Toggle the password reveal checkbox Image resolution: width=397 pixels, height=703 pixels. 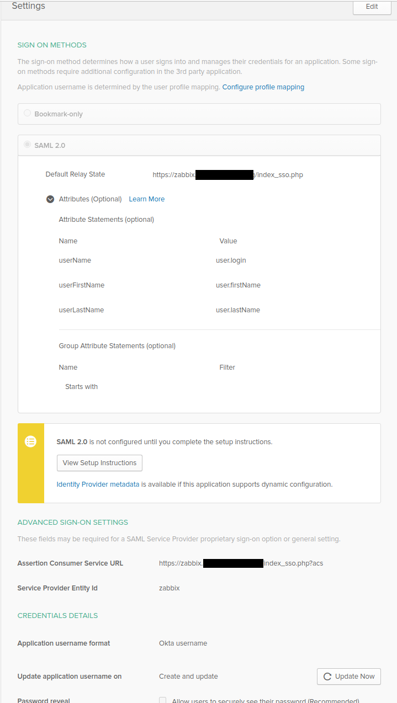pyautogui.click(x=162, y=700)
